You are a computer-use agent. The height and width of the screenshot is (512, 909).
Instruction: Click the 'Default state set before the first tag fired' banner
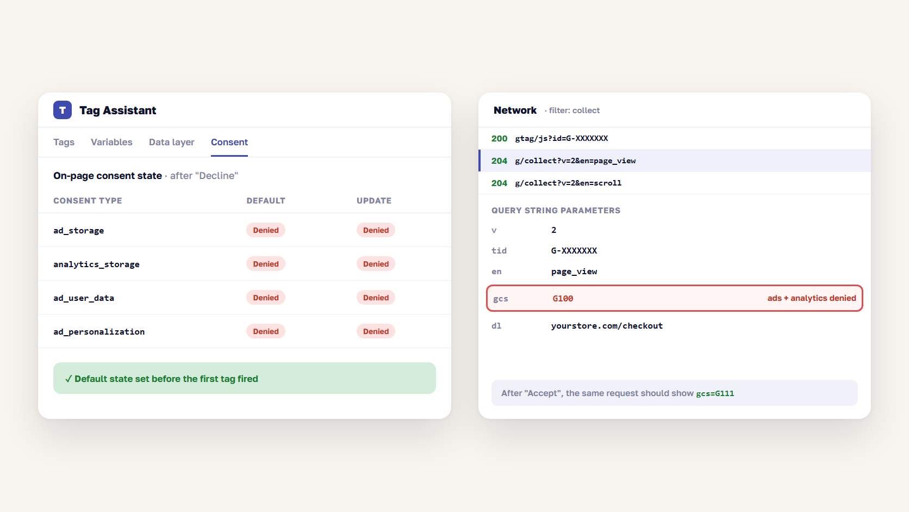245,378
